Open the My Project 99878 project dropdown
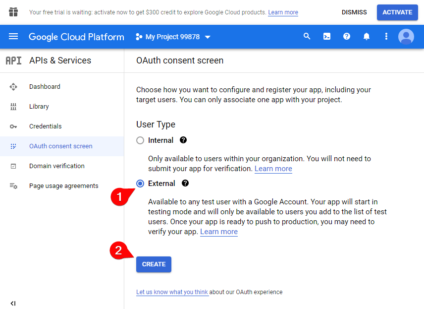 coord(173,36)
